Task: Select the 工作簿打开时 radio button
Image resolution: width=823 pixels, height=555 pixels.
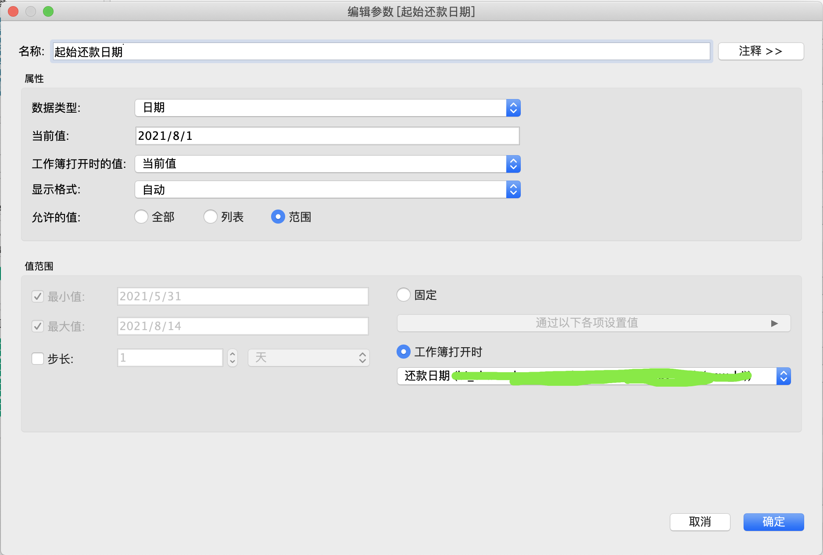Action: click(x=404, y=352)
